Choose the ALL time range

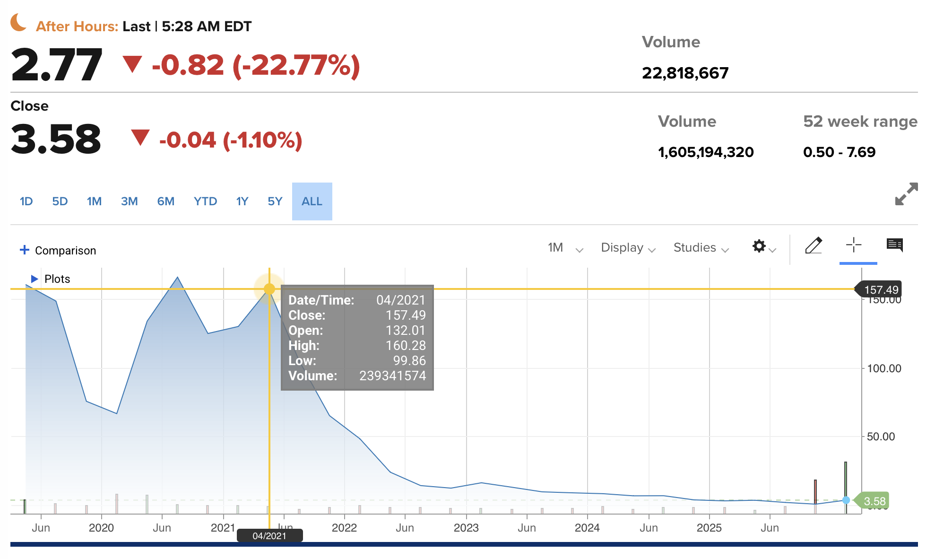[312, 201]
